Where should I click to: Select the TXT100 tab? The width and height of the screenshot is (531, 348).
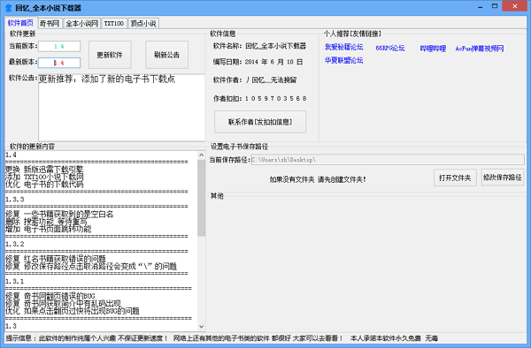(x=114, y=23)
